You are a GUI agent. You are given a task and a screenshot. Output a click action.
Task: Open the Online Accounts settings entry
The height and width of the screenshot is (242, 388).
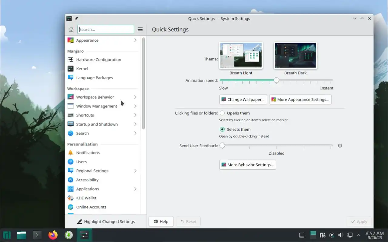(x=102, y=207)
